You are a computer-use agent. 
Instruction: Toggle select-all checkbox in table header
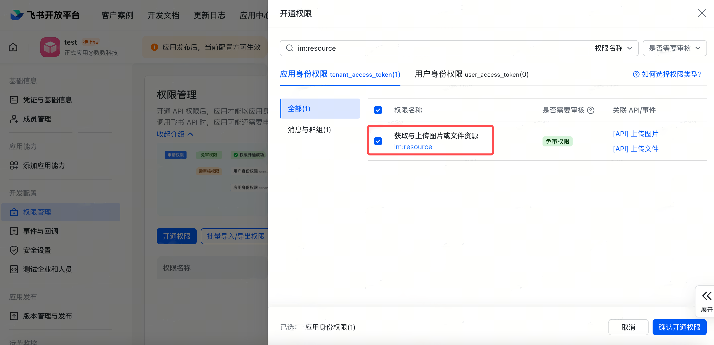click(x=378, y=110)
